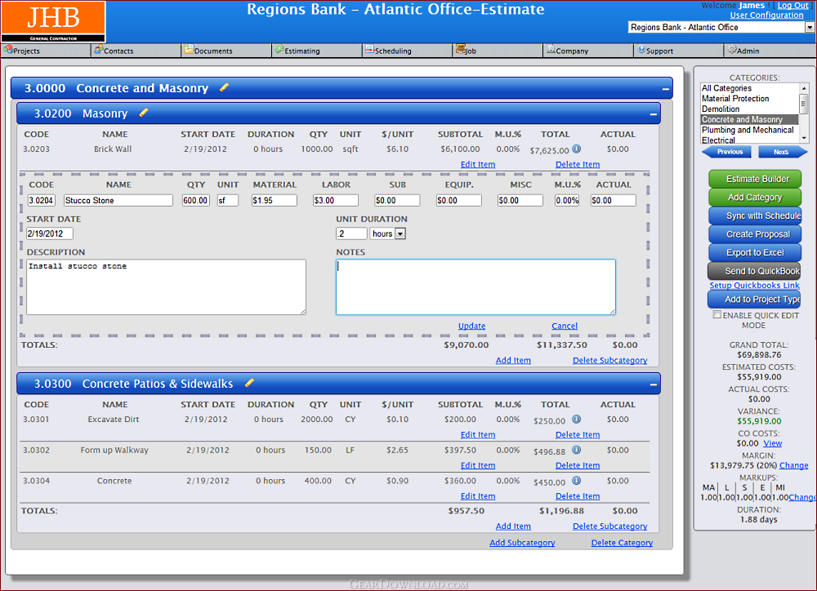Open the Setup Quickbooks Link
Viewport: 817px width, 591px height.
[x=754, y=286]
